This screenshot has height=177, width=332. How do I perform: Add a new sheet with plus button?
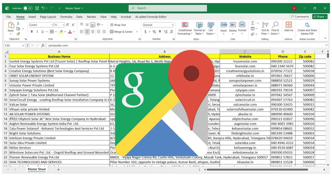(x=58, y=170)
